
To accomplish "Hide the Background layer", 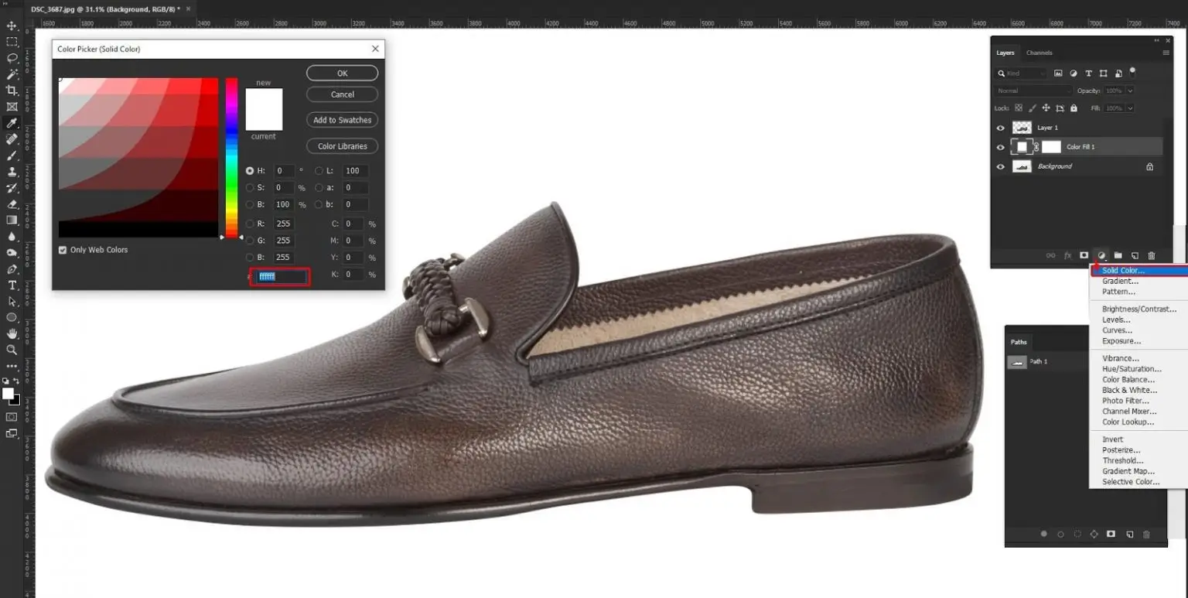I will tap(1001, 166).
